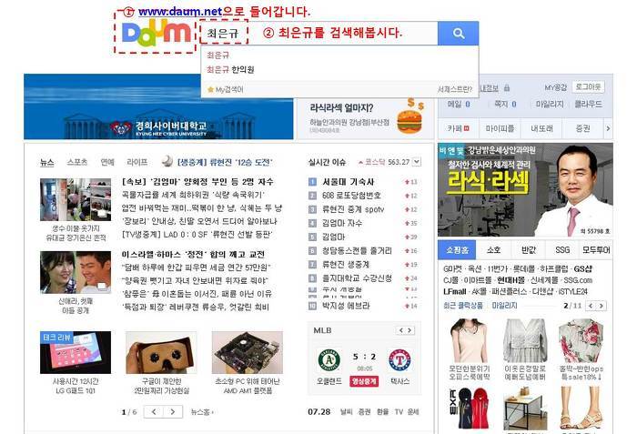Open the LG G패드 10.1 review thumbnail
Image resolution: width=637 pixels, height=434 pixels.
tap(76, 353)
